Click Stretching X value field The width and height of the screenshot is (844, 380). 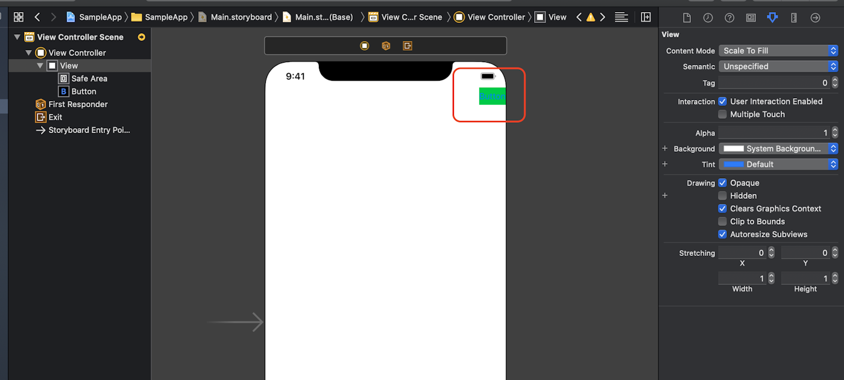tap(742, 253)
